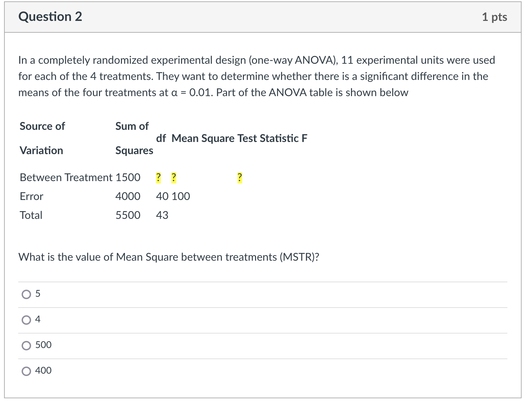Image resolution: width=527 pixels, height=404 pixels.
Task: Click the problem description paragraph
Action: point(257,76)
